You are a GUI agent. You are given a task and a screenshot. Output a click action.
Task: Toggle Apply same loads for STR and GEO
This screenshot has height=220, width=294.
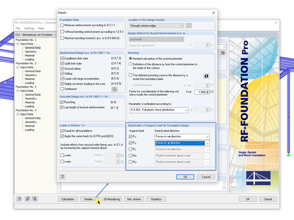62,136
